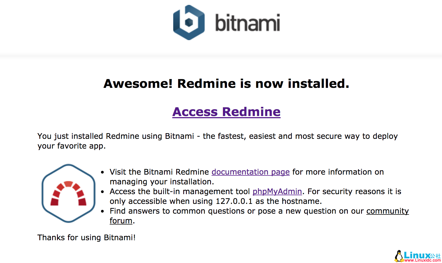
Task: Click the installation success heading
Action: [x=226, y=84]
